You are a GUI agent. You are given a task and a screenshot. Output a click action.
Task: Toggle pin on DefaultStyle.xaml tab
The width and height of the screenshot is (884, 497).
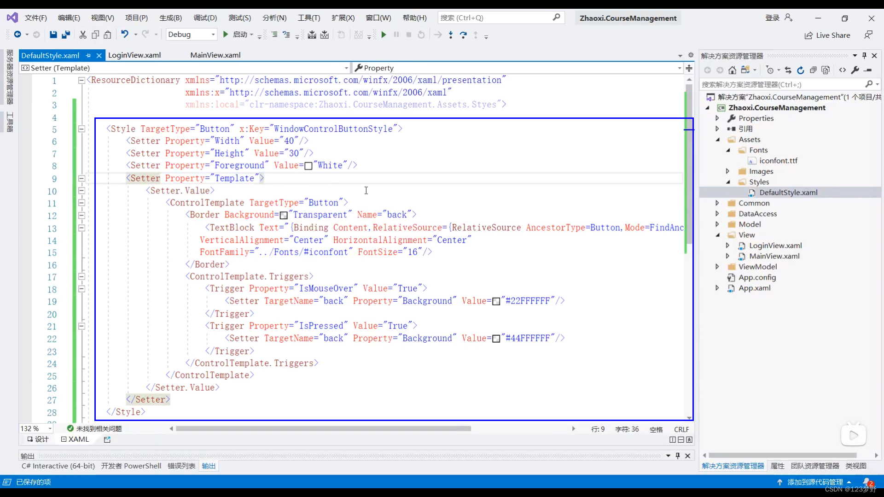tap(88, 55)
